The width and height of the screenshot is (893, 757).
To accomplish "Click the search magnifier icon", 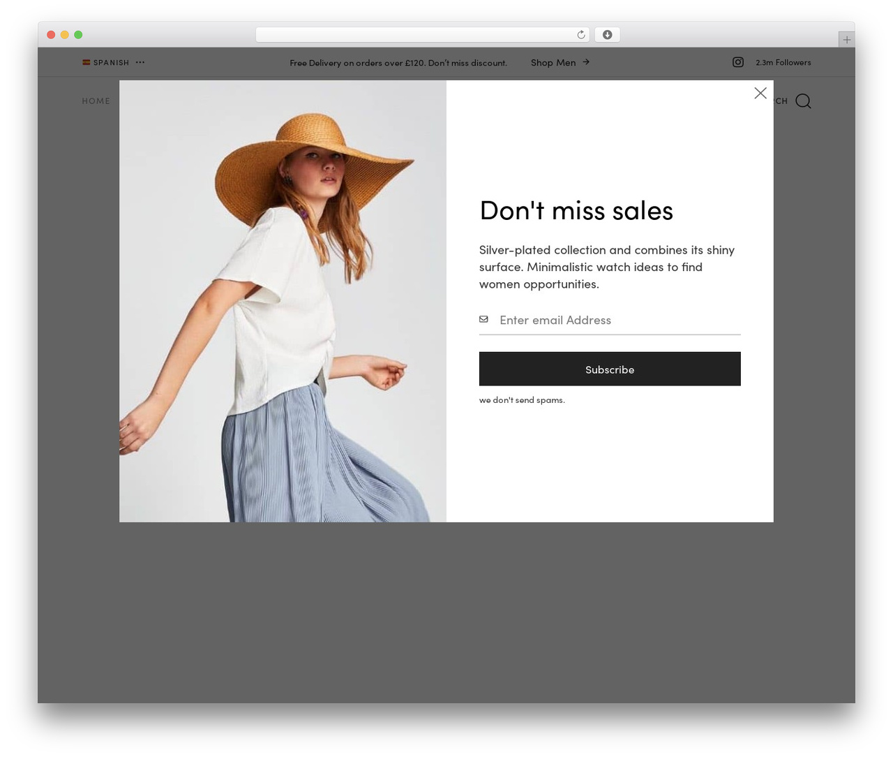I will pos(803,101).
